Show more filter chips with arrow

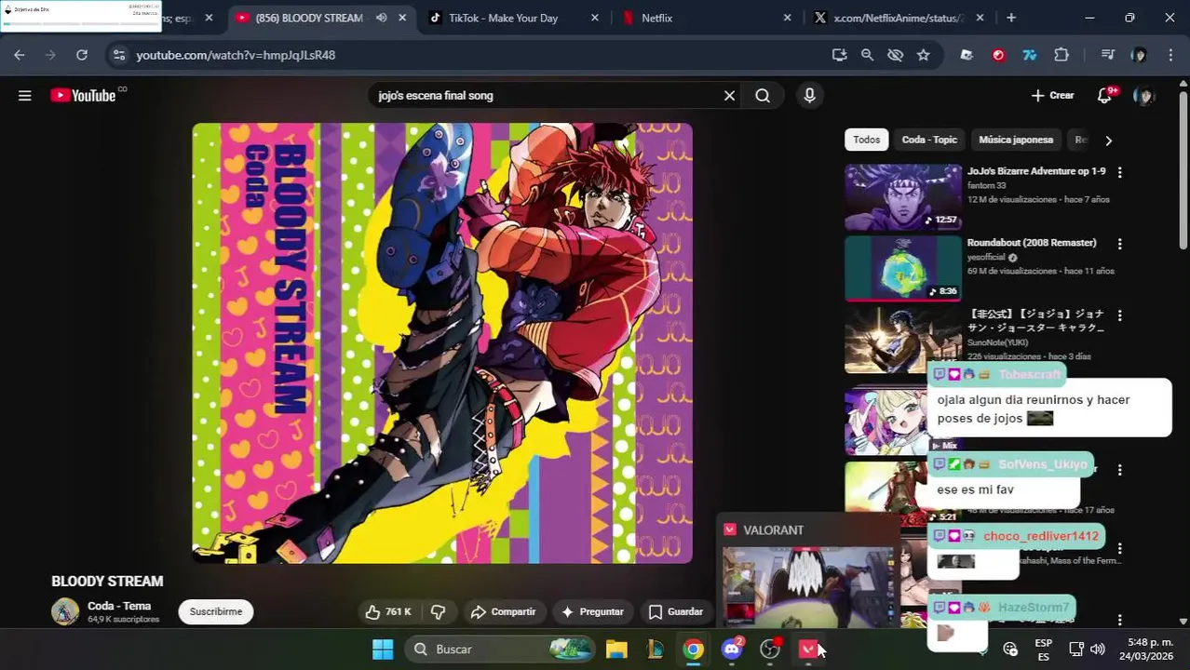coord(1108,141)
